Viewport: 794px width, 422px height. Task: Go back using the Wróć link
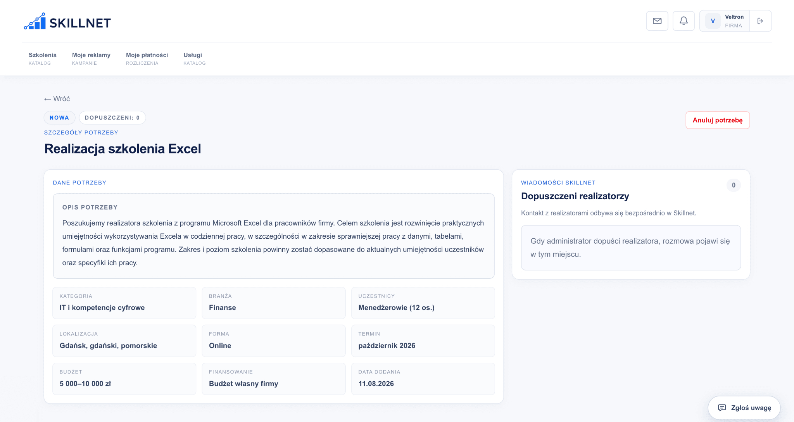57,99
